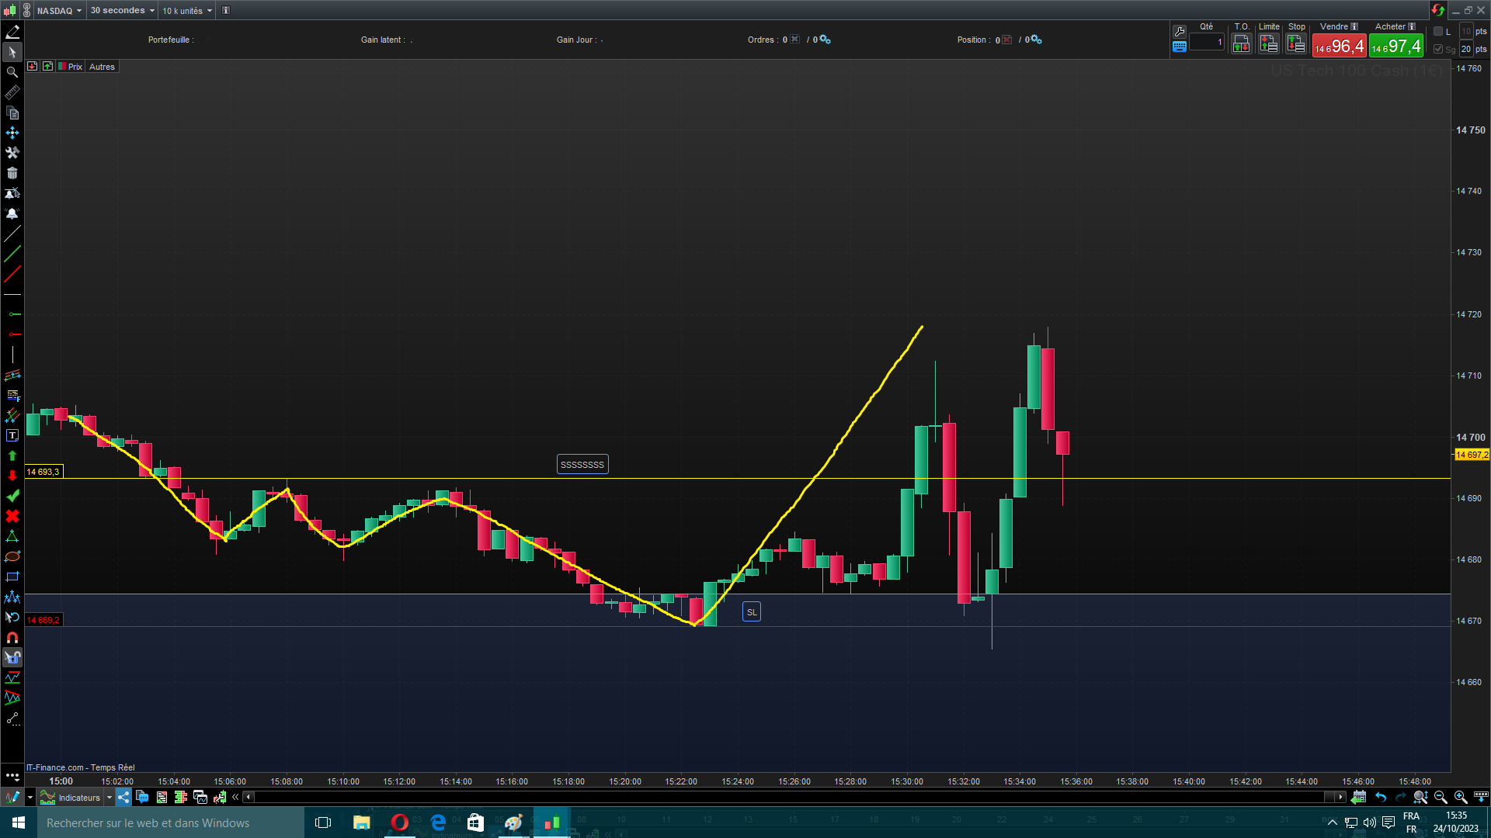Click the magnet snap tool
The image size is (1491, 838).
coord(12,637)
